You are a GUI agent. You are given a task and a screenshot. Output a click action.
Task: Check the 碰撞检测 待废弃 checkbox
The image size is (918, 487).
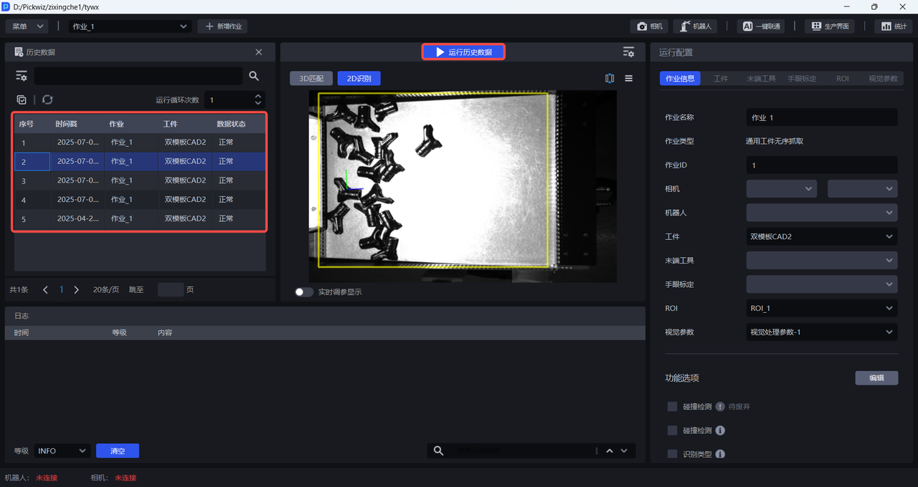pos(672,406)
